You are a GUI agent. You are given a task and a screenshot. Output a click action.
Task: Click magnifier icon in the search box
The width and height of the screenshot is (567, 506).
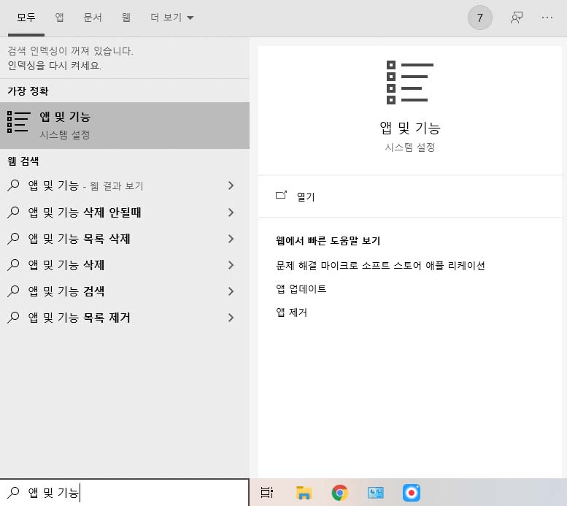click(13, 492)
